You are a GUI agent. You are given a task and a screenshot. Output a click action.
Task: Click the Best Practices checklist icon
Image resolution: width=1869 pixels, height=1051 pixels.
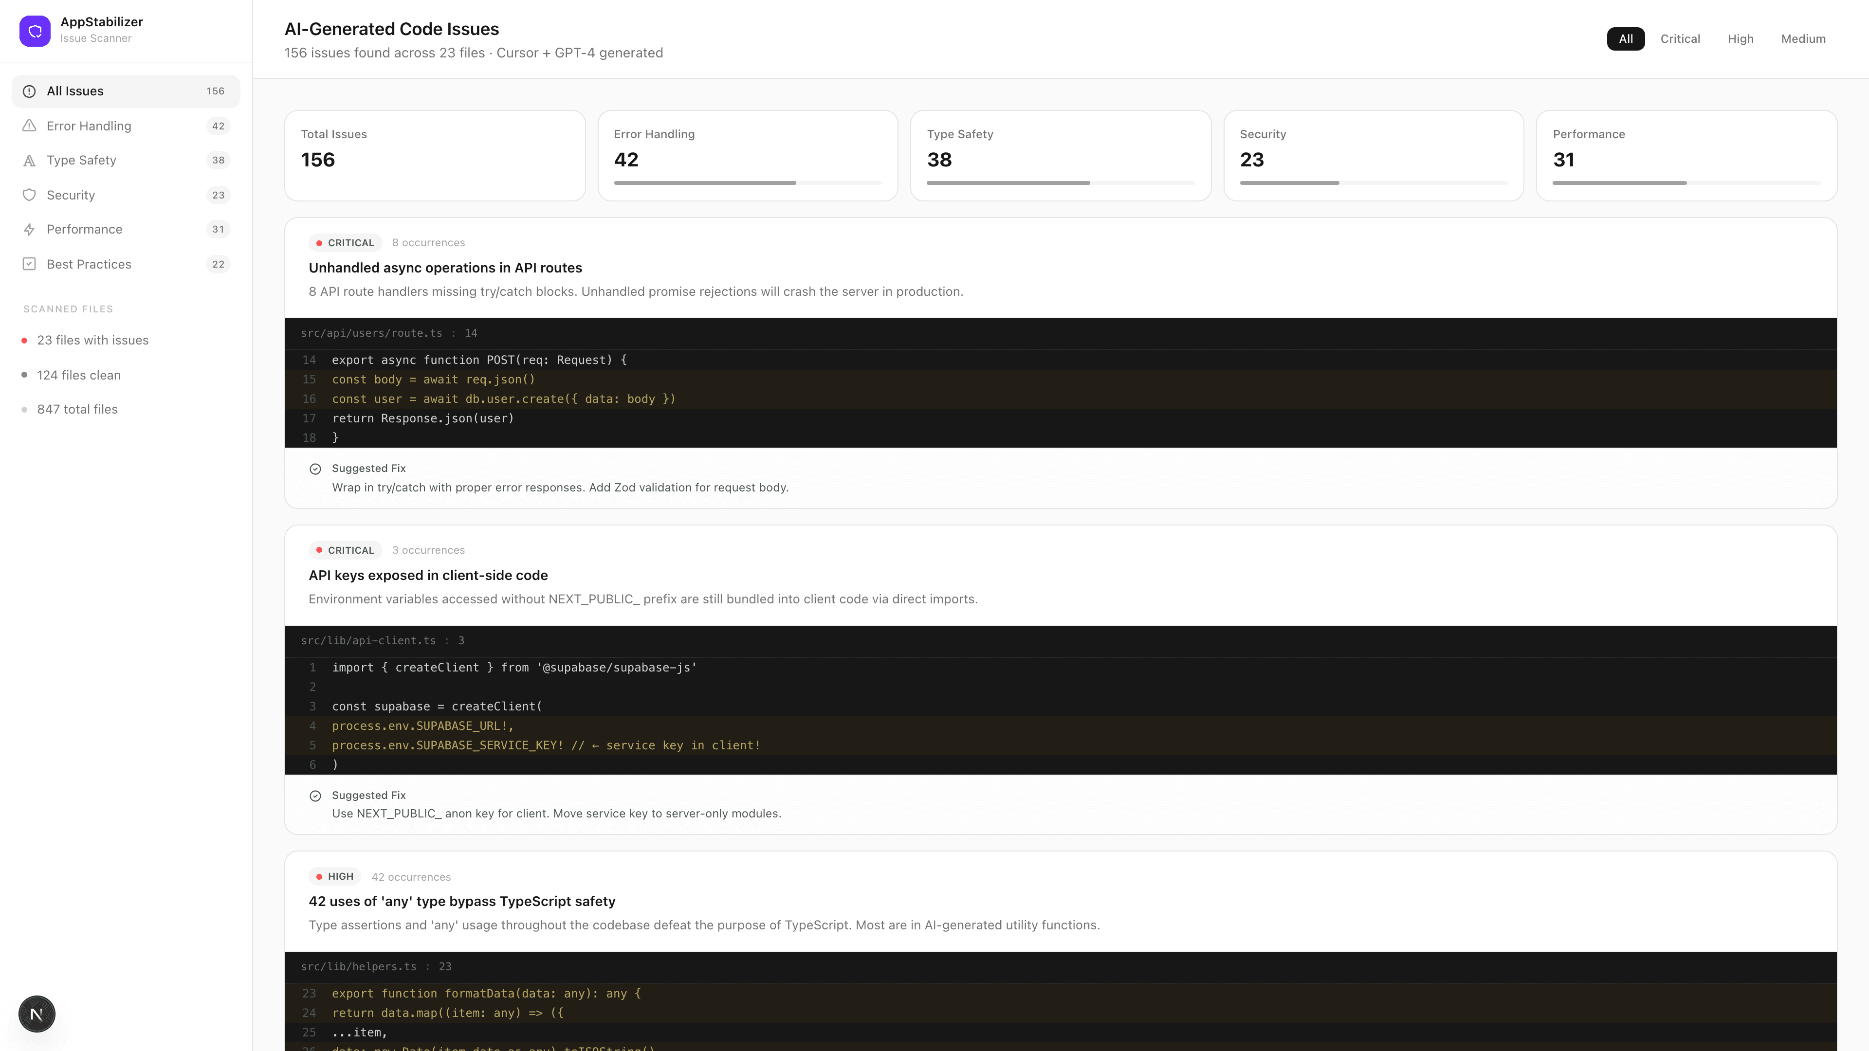click(29, 264)
